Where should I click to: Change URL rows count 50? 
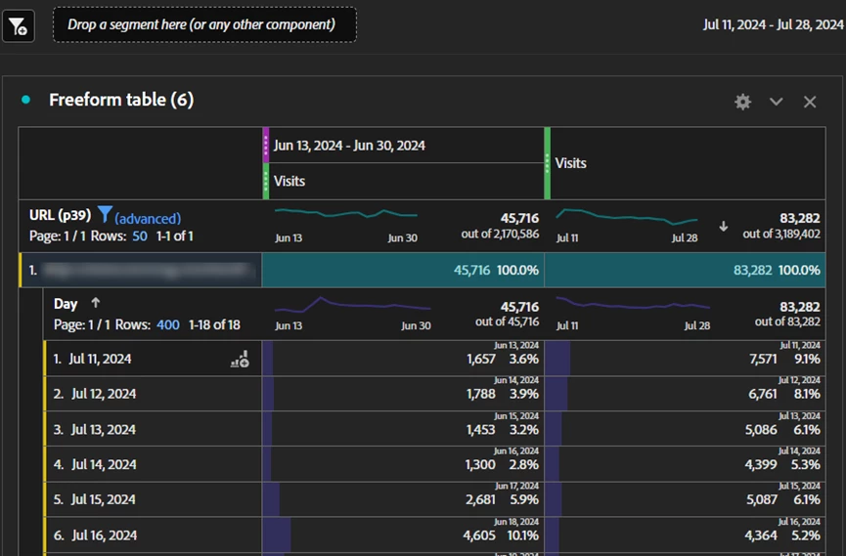pyautogui.click(x=140, y=236)
